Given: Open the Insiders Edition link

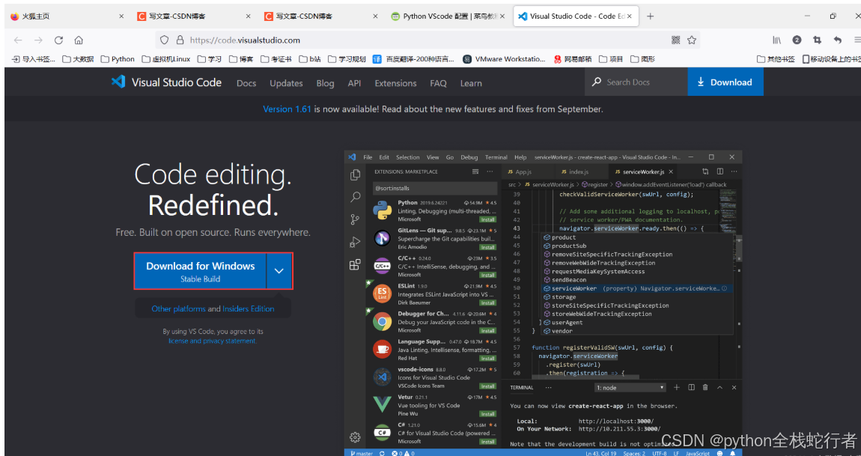Looking at the screenshot, I should tap(249, 308).
